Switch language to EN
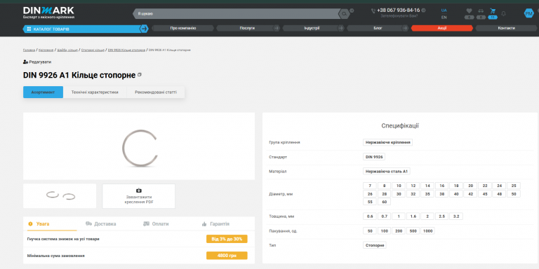The image size is (539, 269). (x=444, y=17)
